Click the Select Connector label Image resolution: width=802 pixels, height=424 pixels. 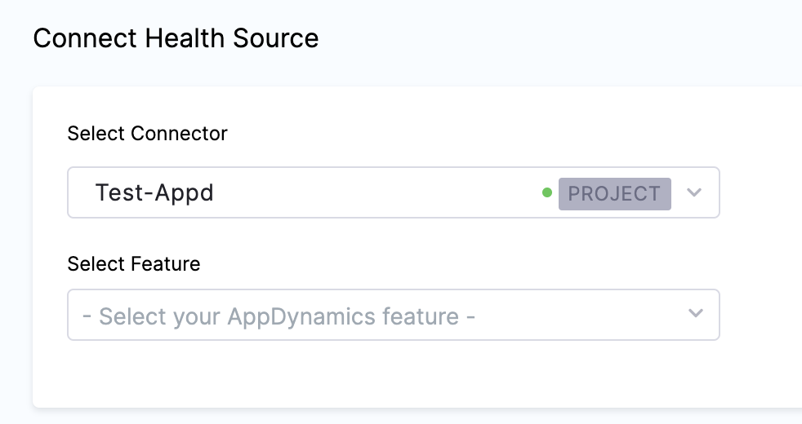pyautogui.click(x=147, y=133)
